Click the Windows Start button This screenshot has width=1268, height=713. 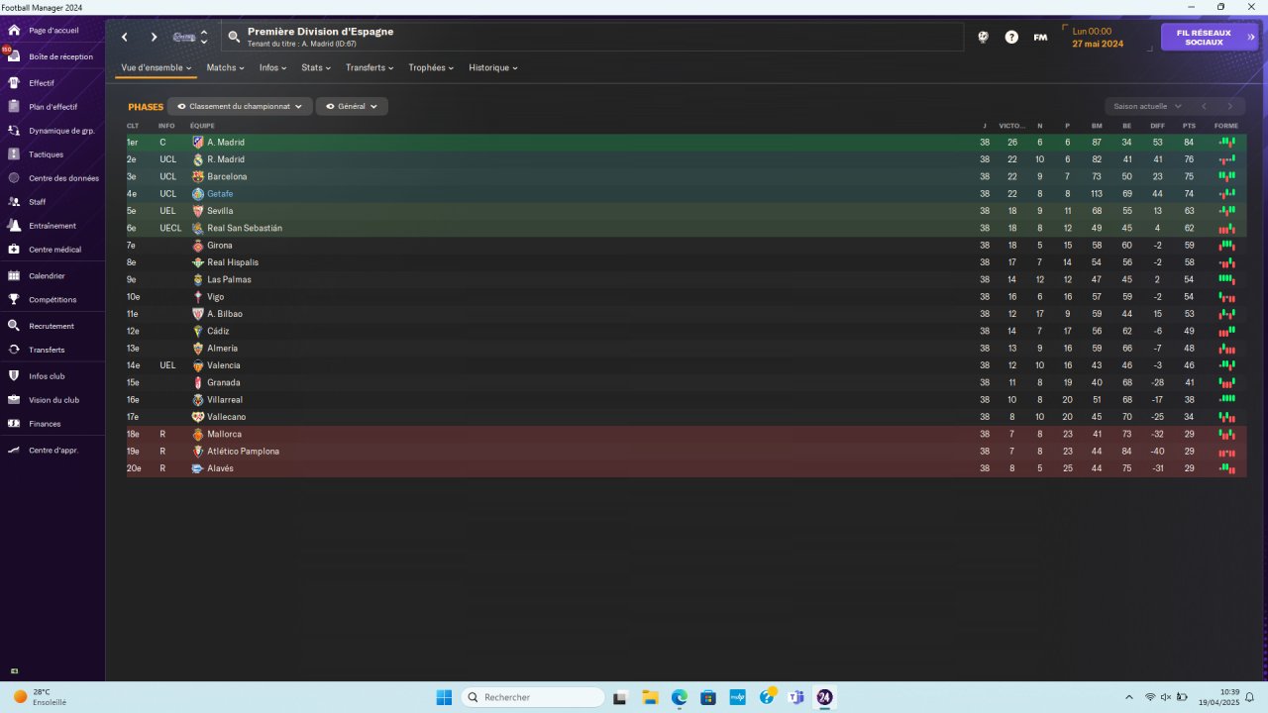(444, 697)
